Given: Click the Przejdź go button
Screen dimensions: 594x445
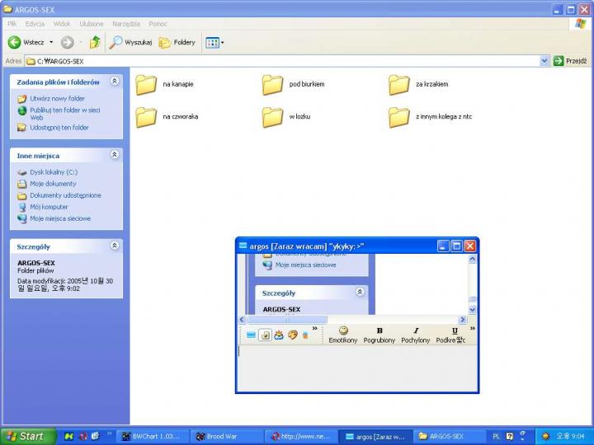Looking at the screenshot, I should (570, 61).
